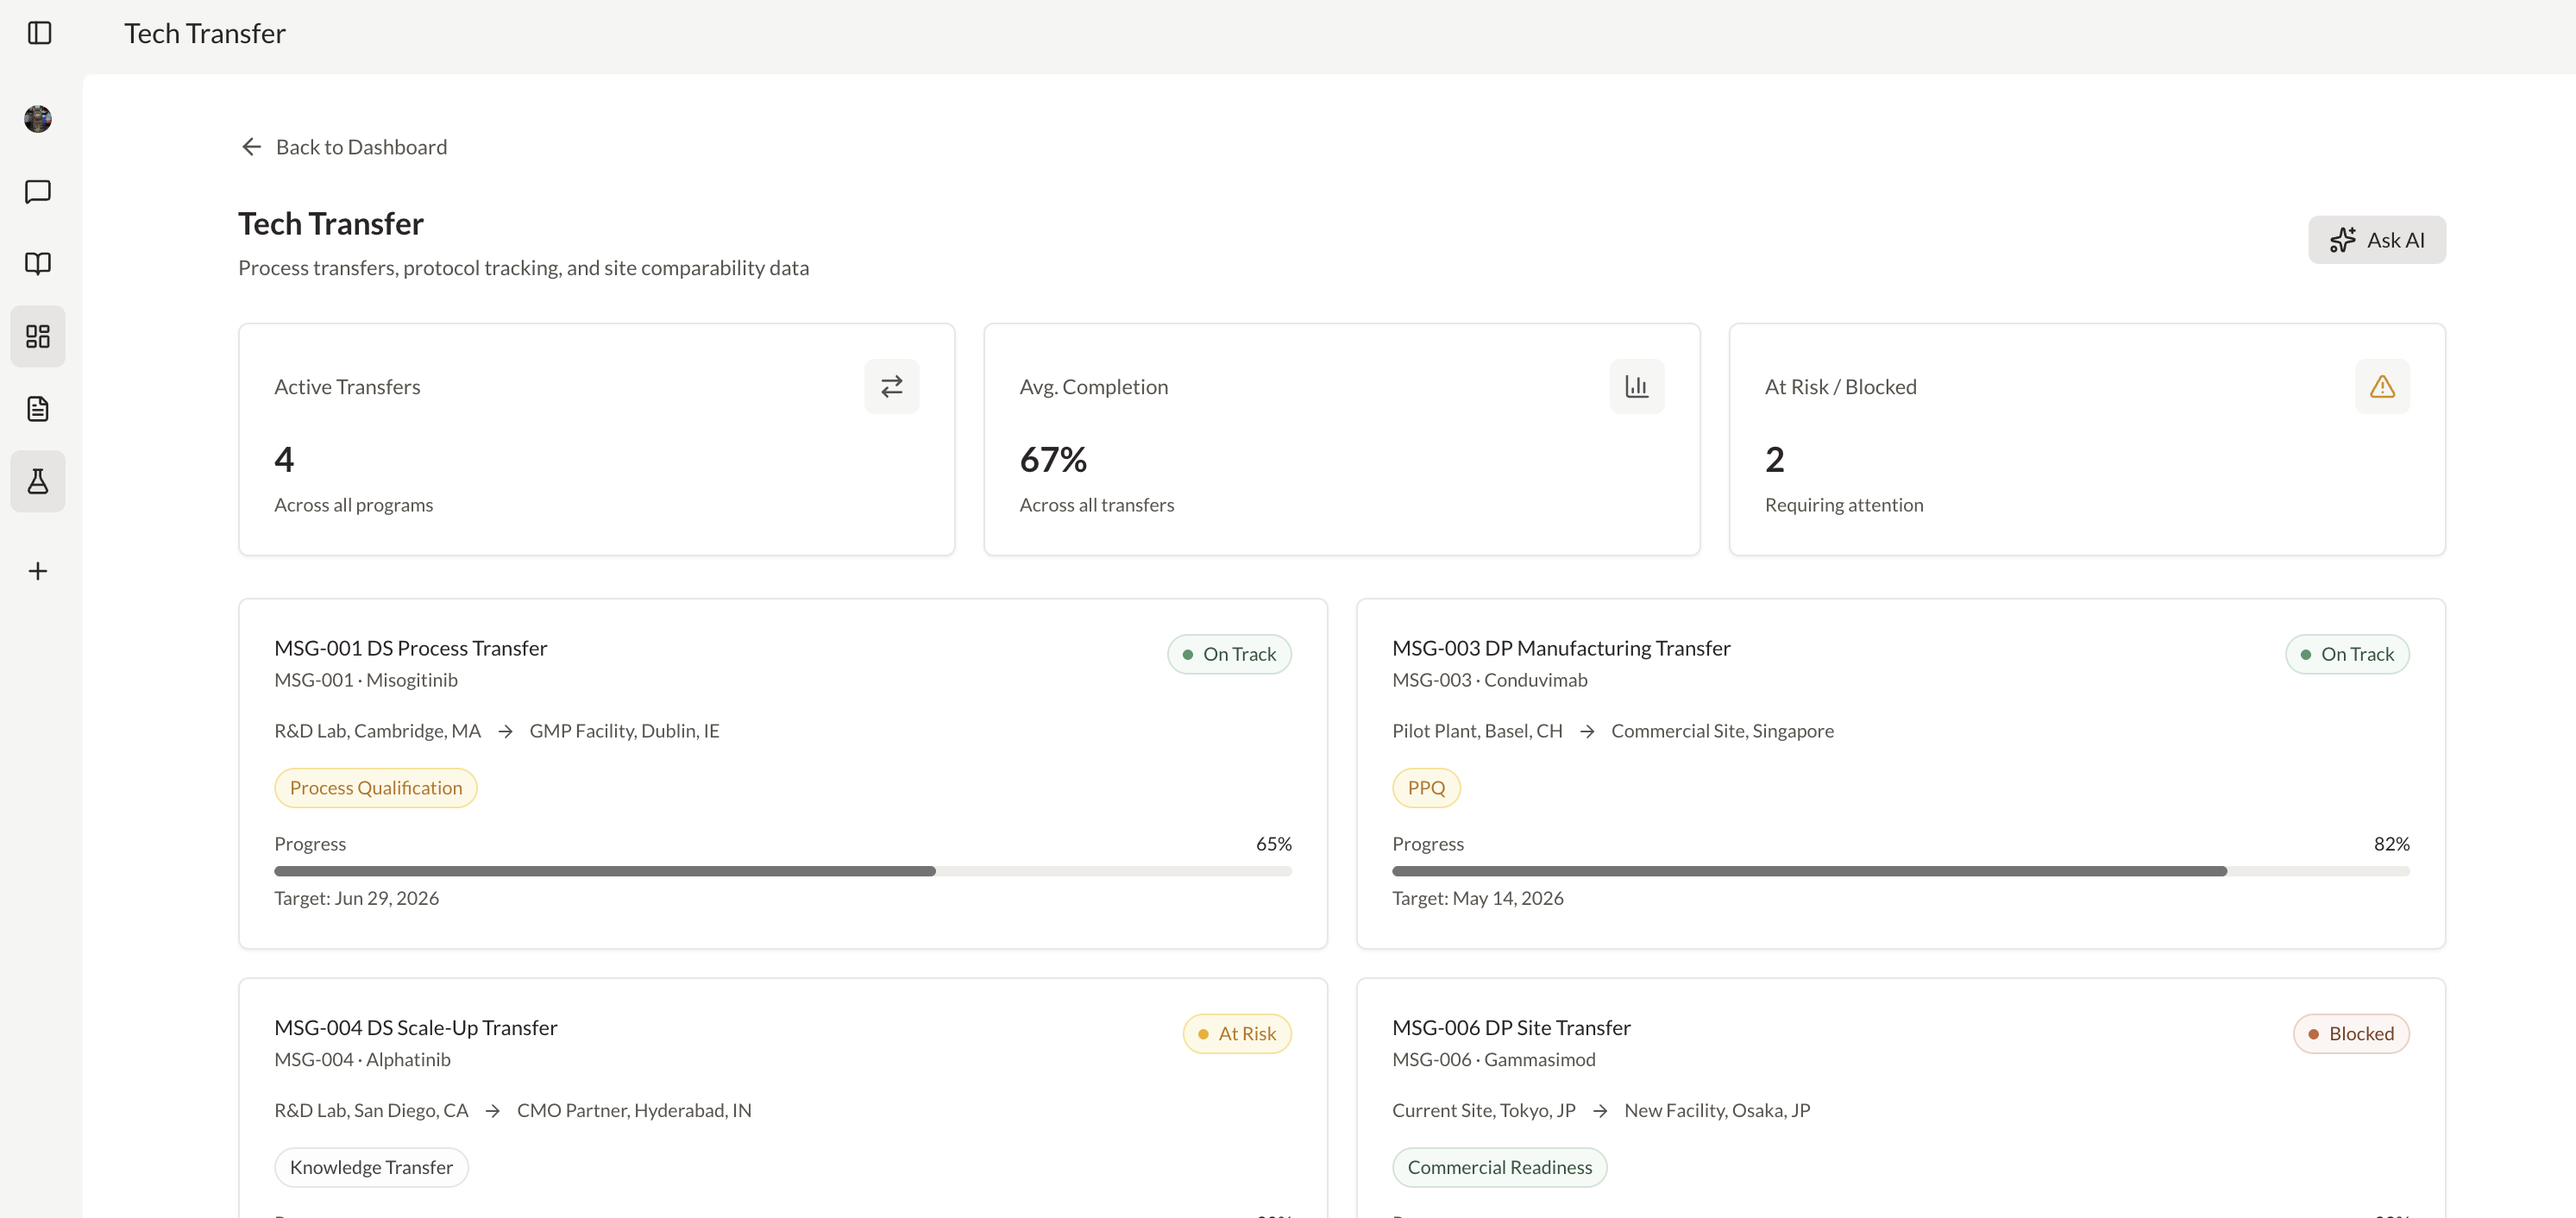Screen dimensions: 2576x1218
Task: Click the At Risk status badge
Action: (1237, 1033)
